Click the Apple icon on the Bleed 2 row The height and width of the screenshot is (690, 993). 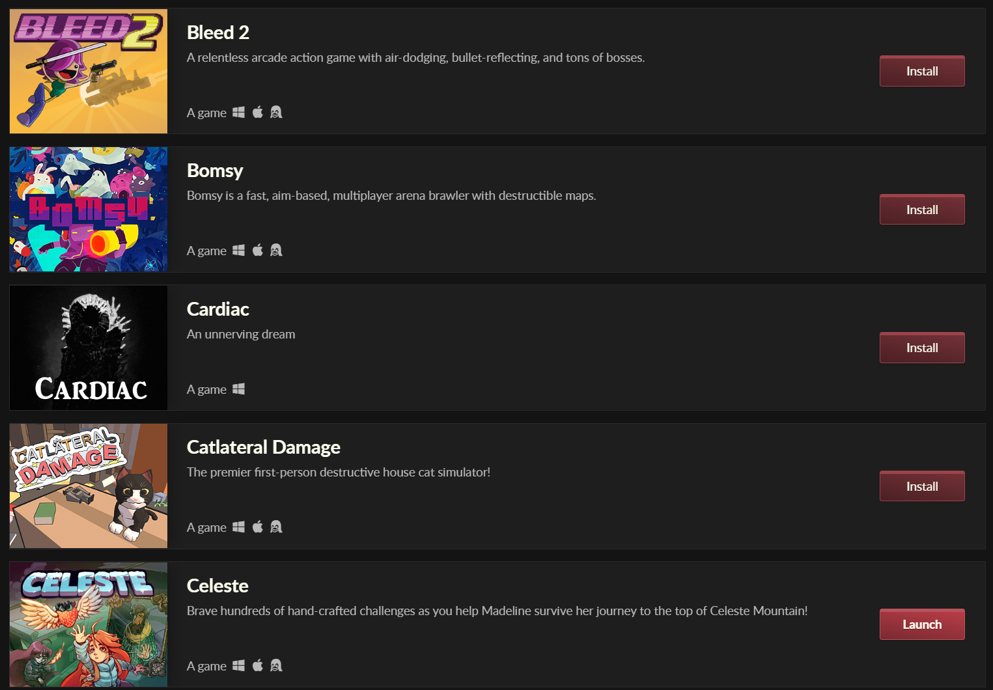coord(258,112)
